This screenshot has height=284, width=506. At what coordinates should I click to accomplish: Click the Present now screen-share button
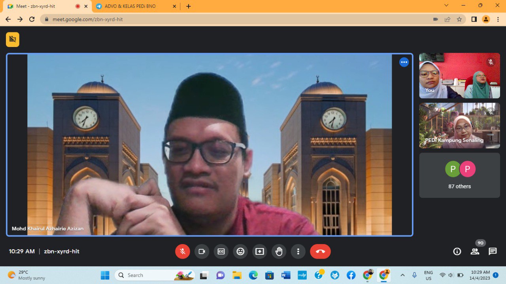(x=260, y=251)
